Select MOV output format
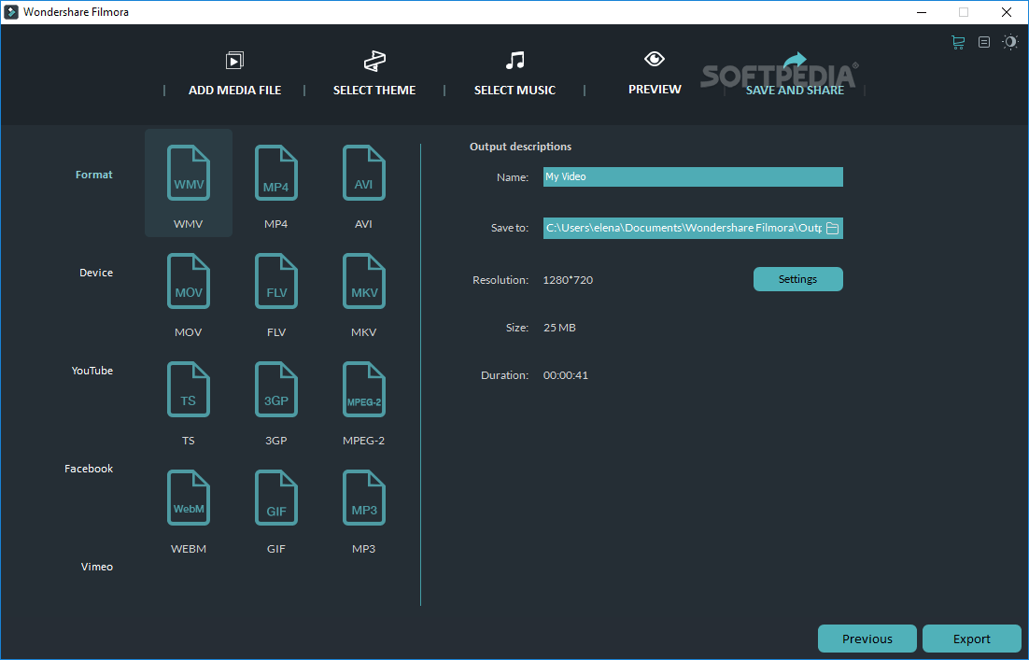1029x660 pixels. click(189, 281)
